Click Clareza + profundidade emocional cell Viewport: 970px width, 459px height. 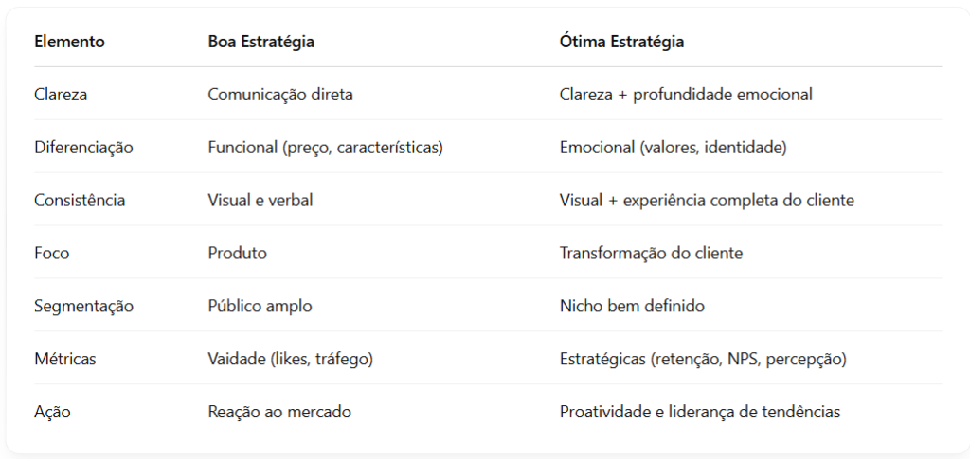686,95
